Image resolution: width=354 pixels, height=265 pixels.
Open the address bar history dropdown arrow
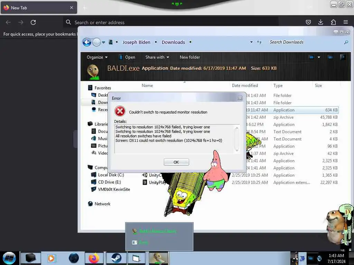pos(251,42)
